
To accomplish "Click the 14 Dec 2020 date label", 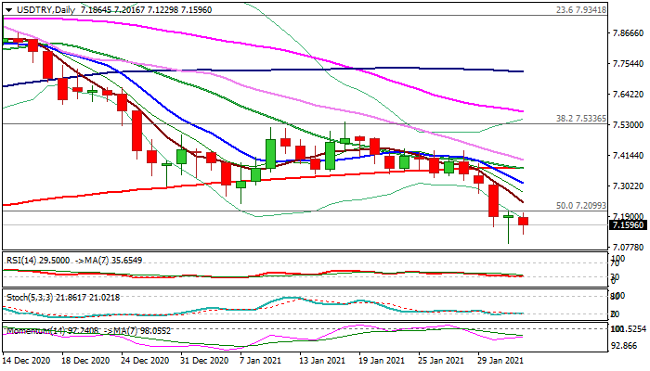I will coord(26,359).
